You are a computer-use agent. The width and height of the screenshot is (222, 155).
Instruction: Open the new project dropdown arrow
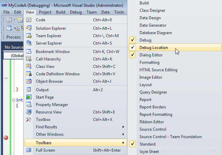coord(15,20)
